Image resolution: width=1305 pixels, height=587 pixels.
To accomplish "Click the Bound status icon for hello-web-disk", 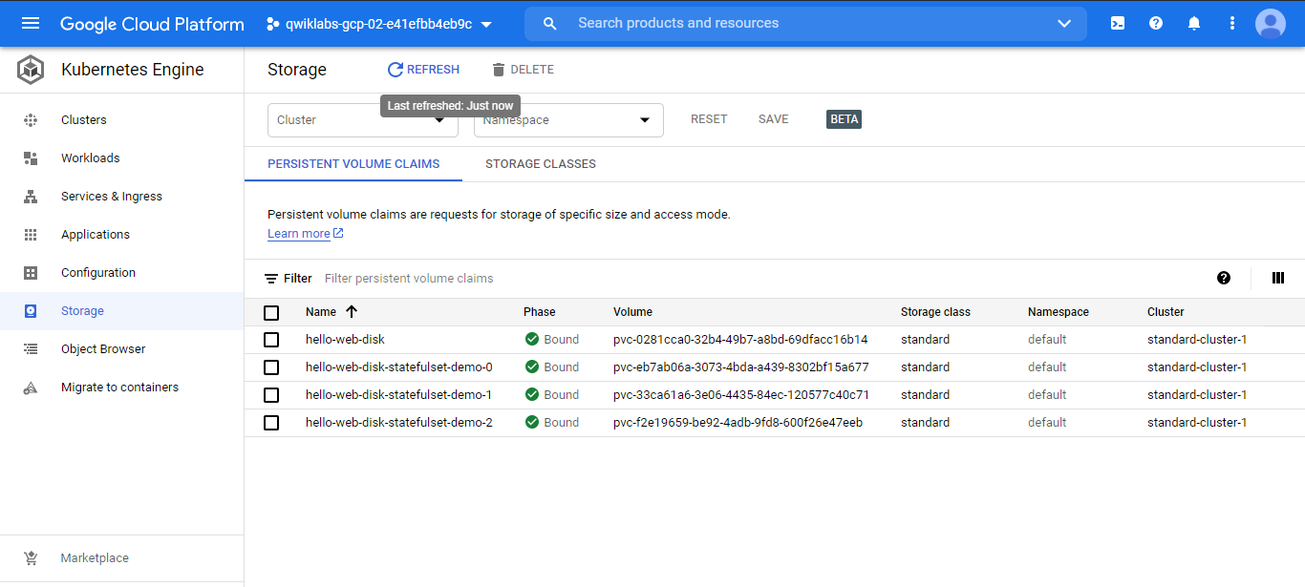I will 532,340.
